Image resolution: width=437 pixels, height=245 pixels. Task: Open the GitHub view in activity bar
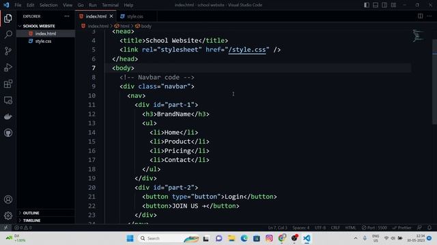tap(8, 133)
